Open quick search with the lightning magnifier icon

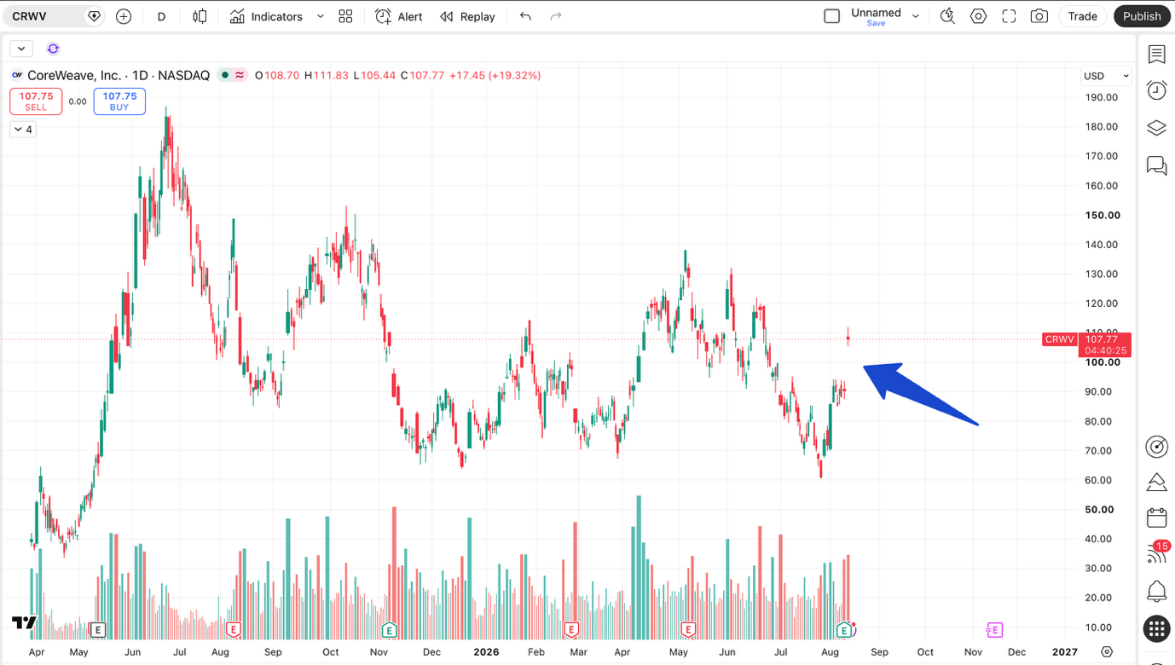(x=947, y=16)
